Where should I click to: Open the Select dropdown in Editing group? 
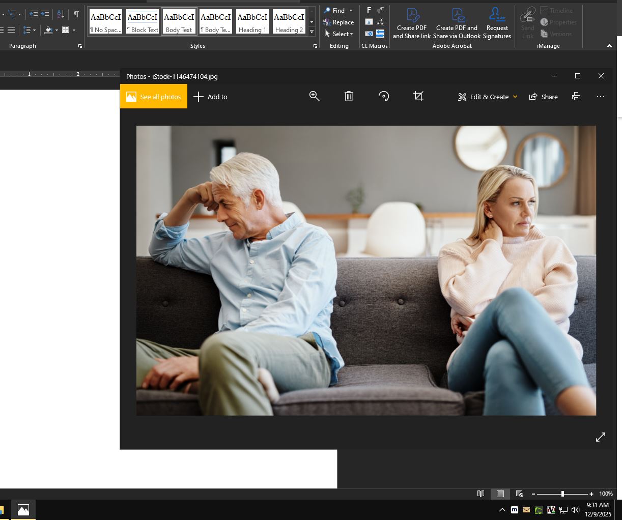[x=340, y=34]
